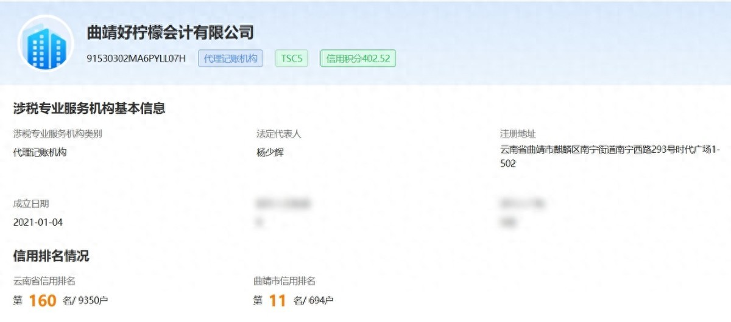Click text 名/ 694户
Screen dimensions: 731x322
pyautogui.click(x=313, y=301)
